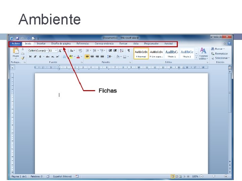This screenshot has width=242, height=181.
Task: Click the zoom out minus button
Action: coord(201,176)
